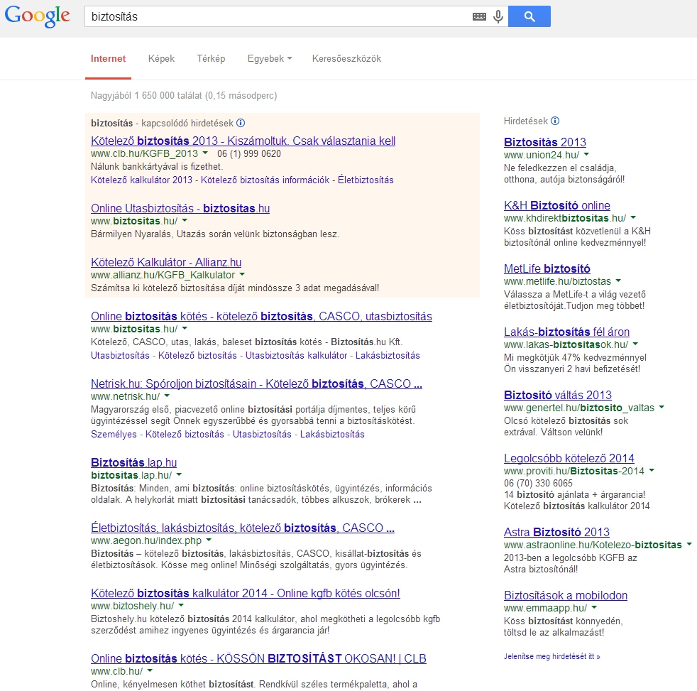Viewport: 697px width, 691px height.
Task: Expand arrow next to ad www.biztositas.hu/
Action: point(185,220)
